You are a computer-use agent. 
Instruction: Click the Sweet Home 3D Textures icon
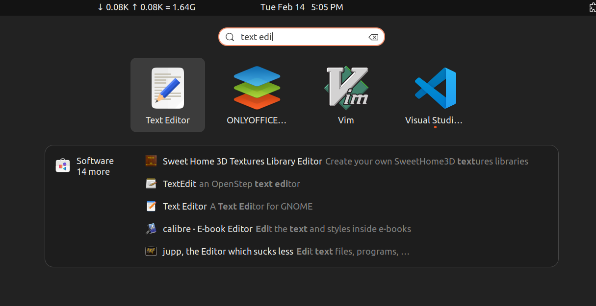pos(151,161)
